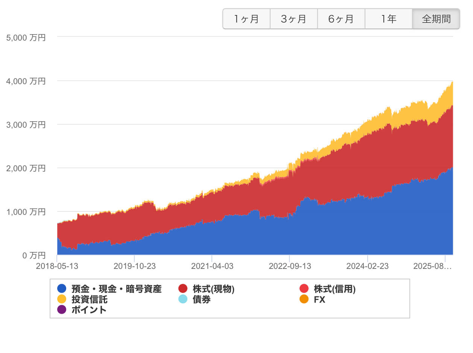Click the light blue 債券 legend dot
The width and height of the screenshot is (473, 353).
pyautogui.click(x=183, y=299)
